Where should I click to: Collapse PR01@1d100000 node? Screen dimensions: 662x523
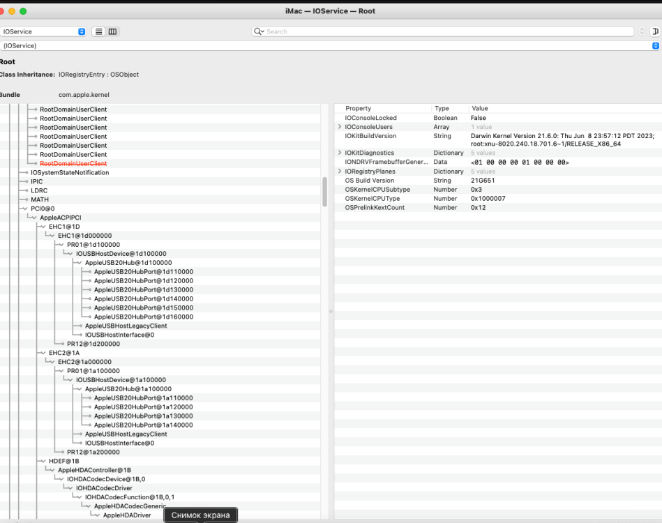pyautogui.click(x=61, y=244)
